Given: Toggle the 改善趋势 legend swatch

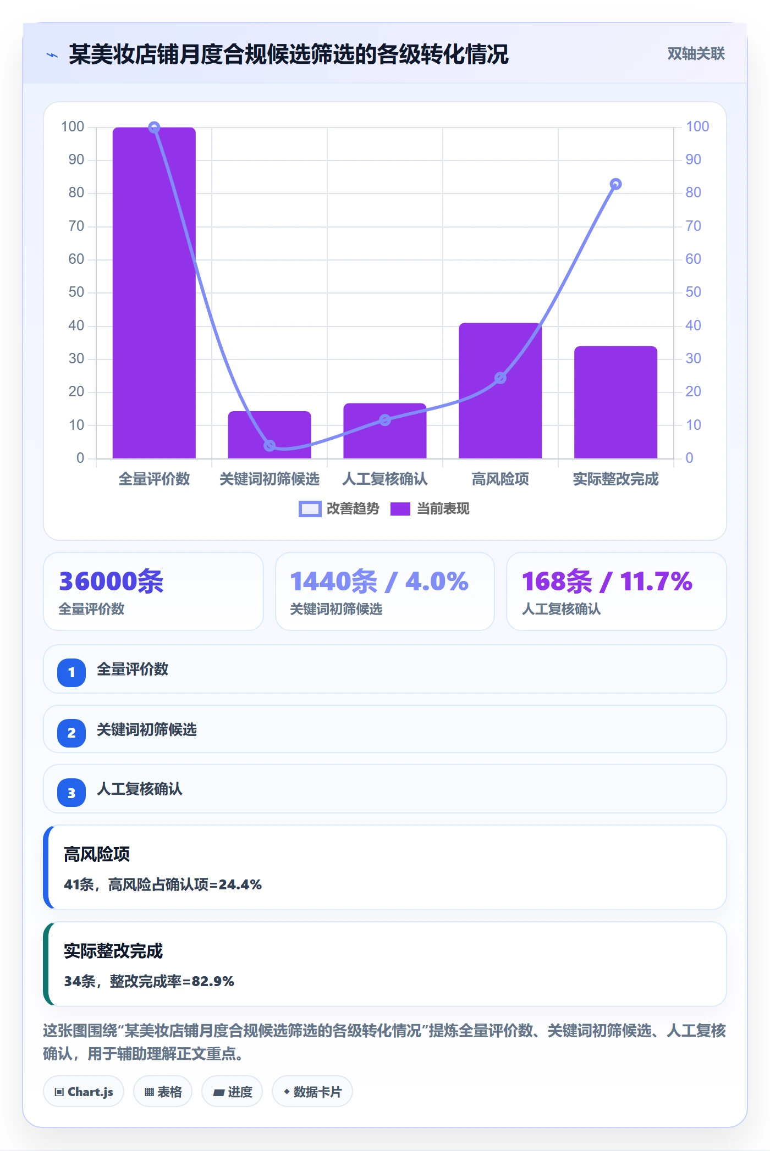Looking at the screenshot, I should point(310,509).
